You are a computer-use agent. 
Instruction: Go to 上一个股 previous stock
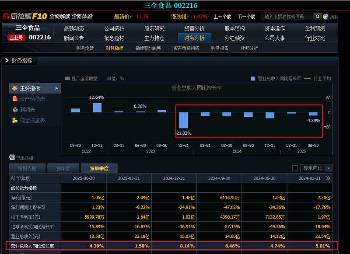[x=222, y=17]
